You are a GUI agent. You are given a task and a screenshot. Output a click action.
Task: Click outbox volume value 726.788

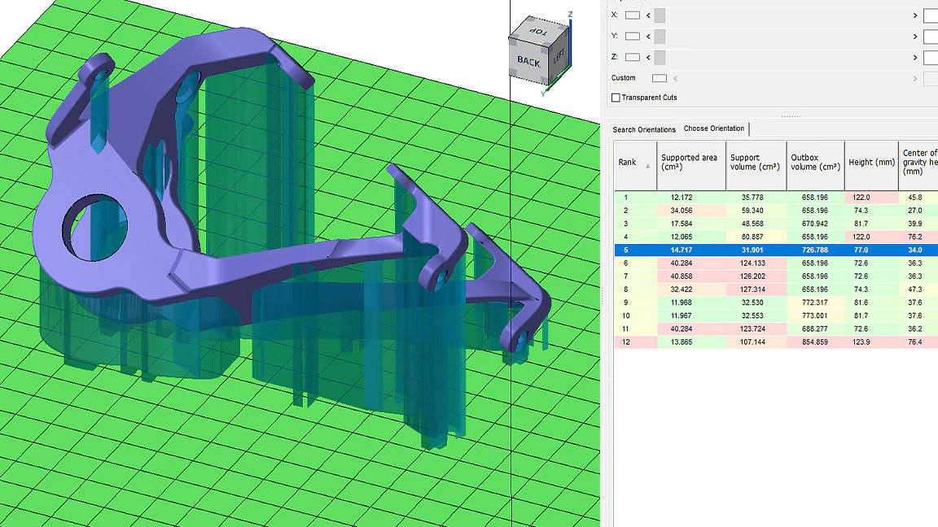pyautogui.click(x=815, y=250)
